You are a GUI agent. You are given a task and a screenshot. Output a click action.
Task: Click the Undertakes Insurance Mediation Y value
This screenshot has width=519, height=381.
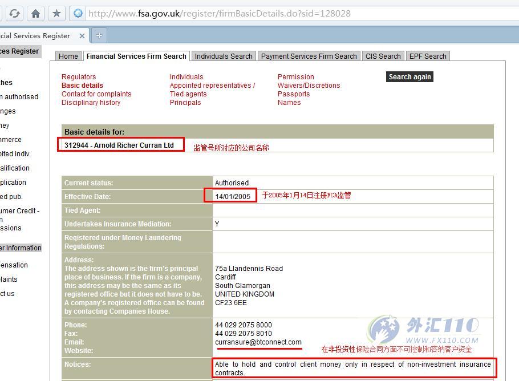click(217, 224)
